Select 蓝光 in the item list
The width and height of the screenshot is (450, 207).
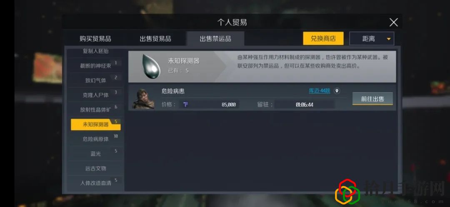coord(95,153)
